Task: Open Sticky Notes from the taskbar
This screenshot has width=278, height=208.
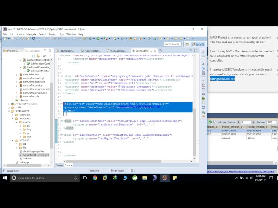Action: pos(175,178)
